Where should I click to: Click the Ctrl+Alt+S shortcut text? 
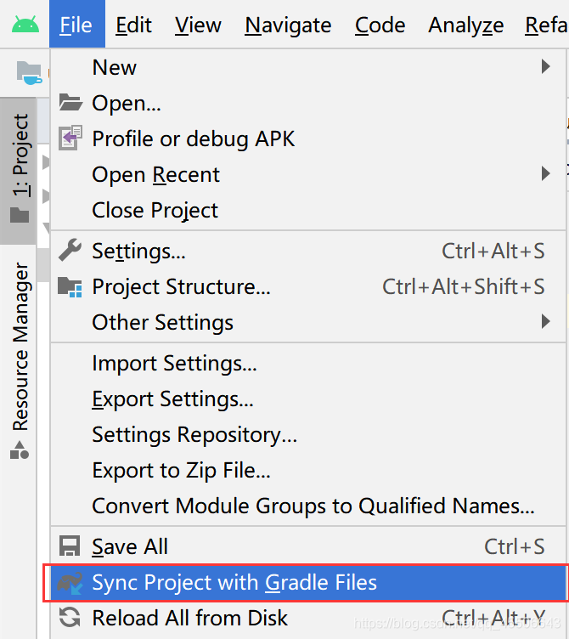coord(493,251)
